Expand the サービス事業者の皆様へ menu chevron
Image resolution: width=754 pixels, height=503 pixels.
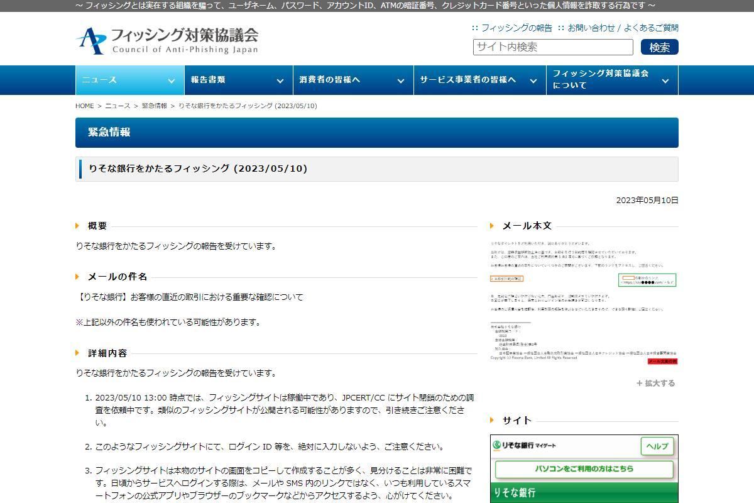(533, 80)
